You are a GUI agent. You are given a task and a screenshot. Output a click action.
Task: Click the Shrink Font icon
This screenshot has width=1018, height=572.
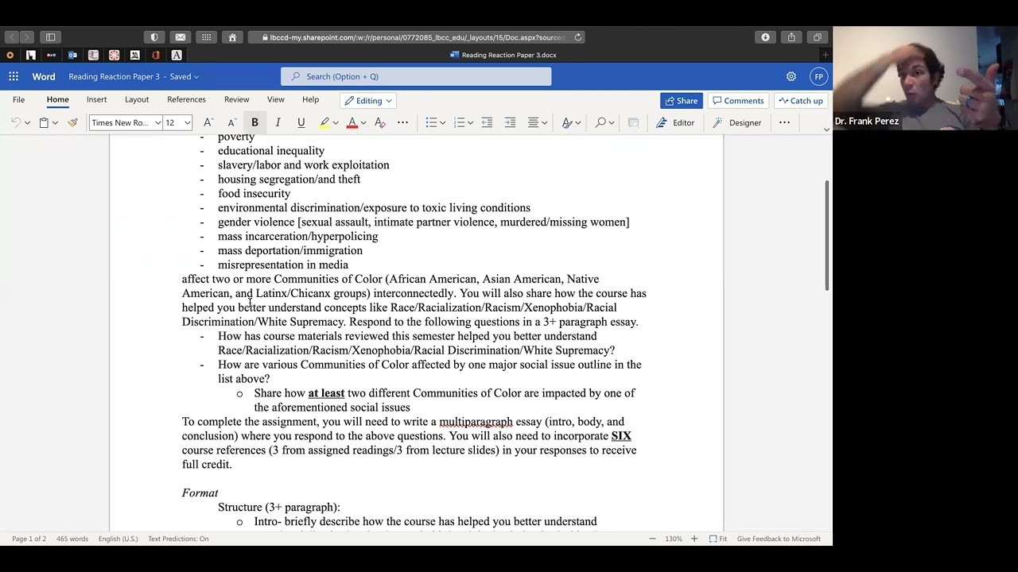tap(231, 122)
